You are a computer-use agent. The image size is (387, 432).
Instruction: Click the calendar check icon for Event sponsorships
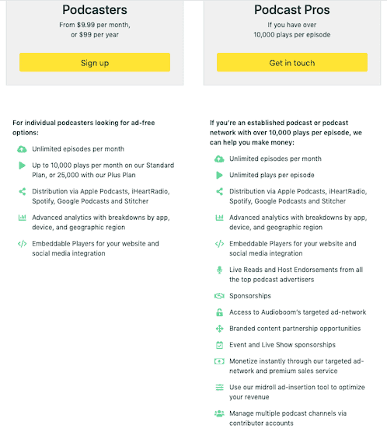point(219,345)
